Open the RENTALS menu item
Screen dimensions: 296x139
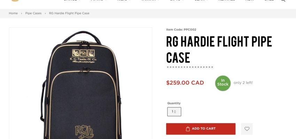(227, 1)
